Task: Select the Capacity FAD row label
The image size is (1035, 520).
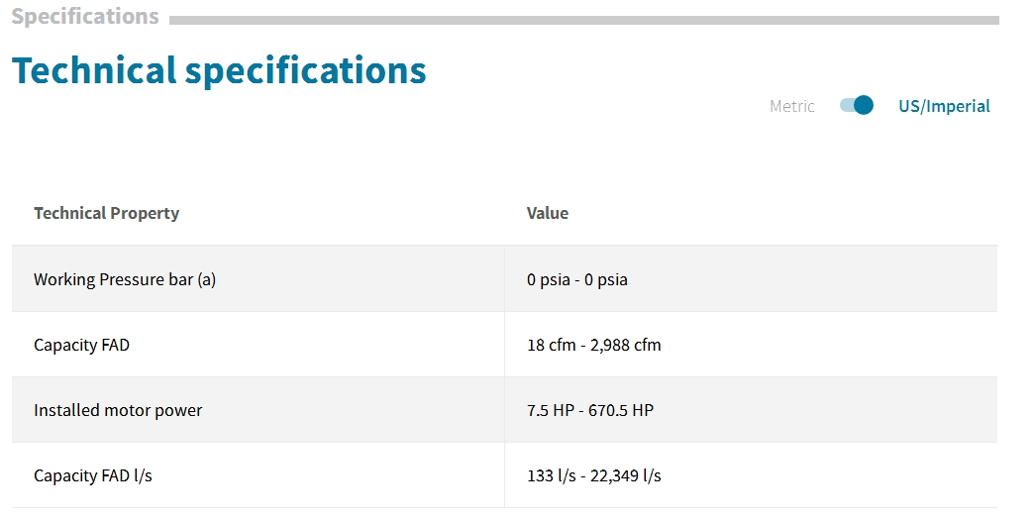Action: (82, 345)
